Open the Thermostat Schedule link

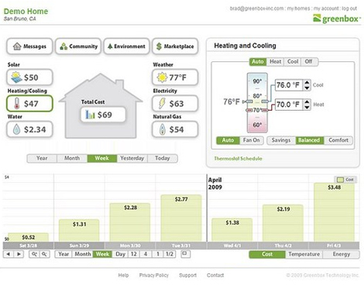tap(238, 159)
